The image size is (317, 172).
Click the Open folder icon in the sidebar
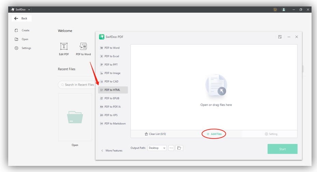pos(16,39)
